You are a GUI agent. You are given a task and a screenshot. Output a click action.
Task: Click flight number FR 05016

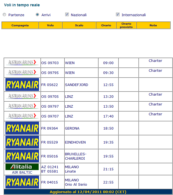49,156
